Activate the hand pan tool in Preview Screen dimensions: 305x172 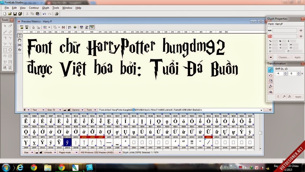pos(19,40)
